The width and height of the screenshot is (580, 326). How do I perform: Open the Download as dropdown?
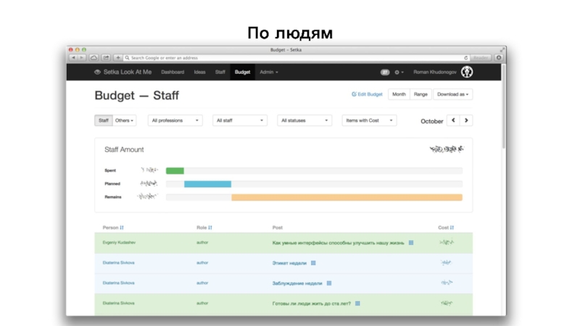pos(453,94)
